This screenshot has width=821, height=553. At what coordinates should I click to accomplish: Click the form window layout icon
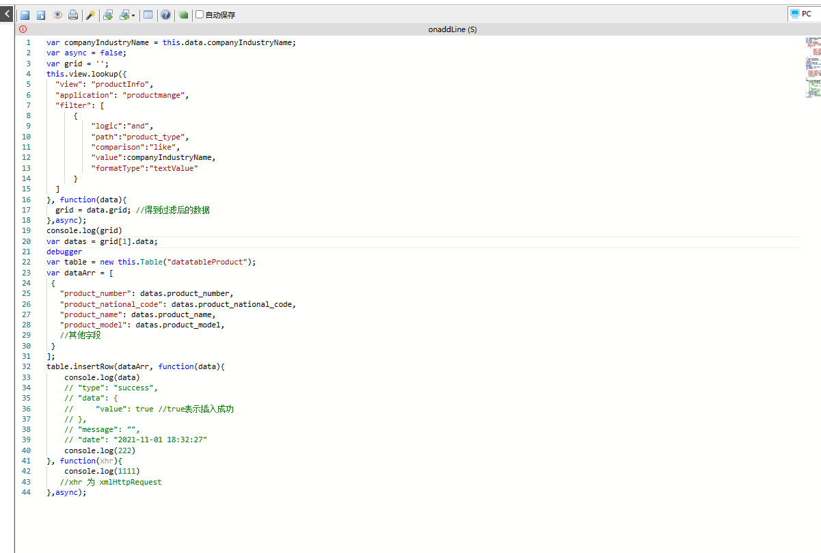[x=148, y=15]
